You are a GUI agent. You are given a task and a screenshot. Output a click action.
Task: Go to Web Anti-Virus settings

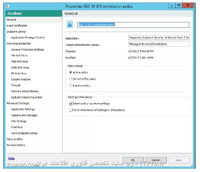[x=20, y=67]
